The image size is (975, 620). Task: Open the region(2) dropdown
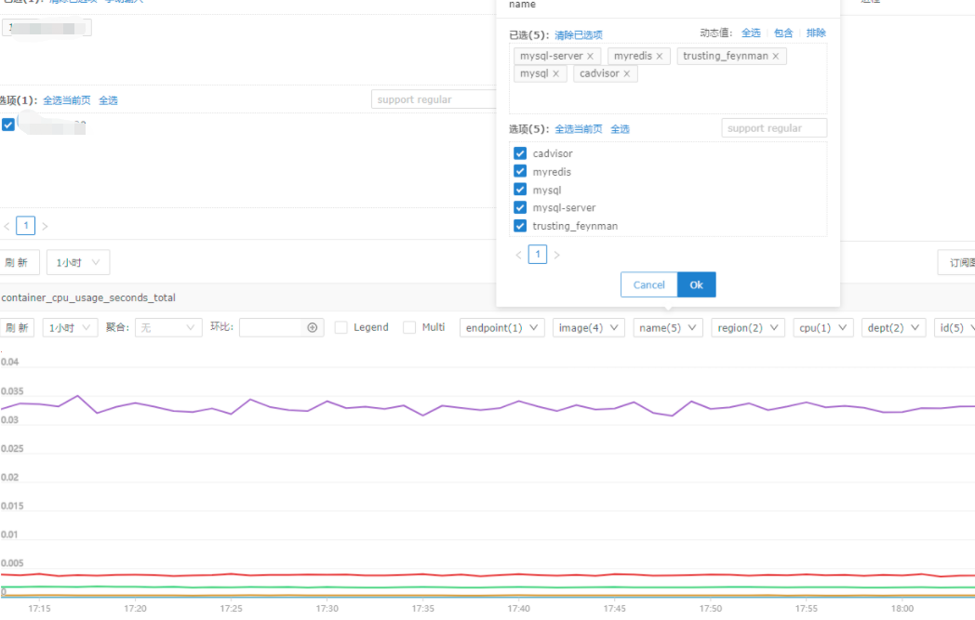click(747, 327)
